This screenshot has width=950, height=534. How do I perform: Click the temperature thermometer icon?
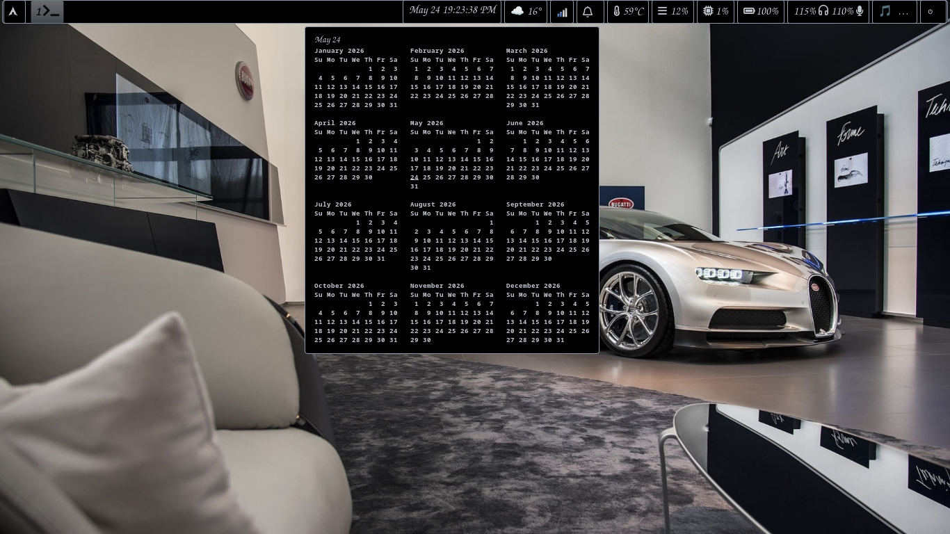coord(616,11)
